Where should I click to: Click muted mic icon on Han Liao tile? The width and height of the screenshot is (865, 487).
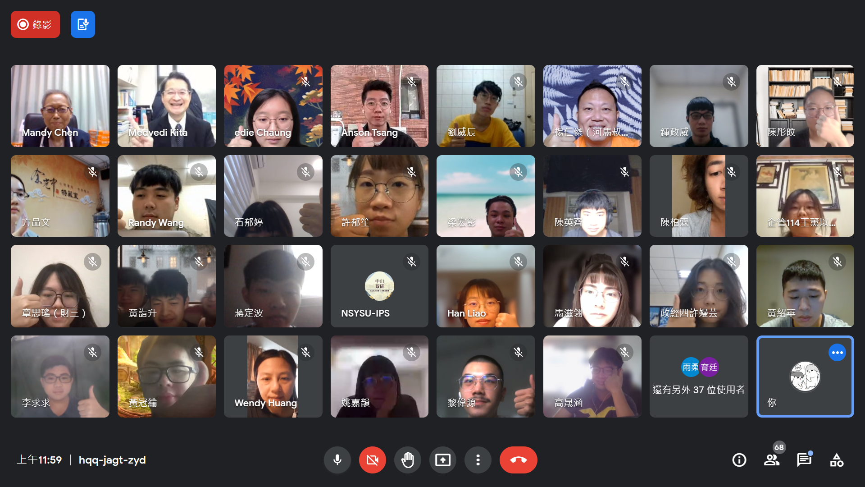pos(518,262)
